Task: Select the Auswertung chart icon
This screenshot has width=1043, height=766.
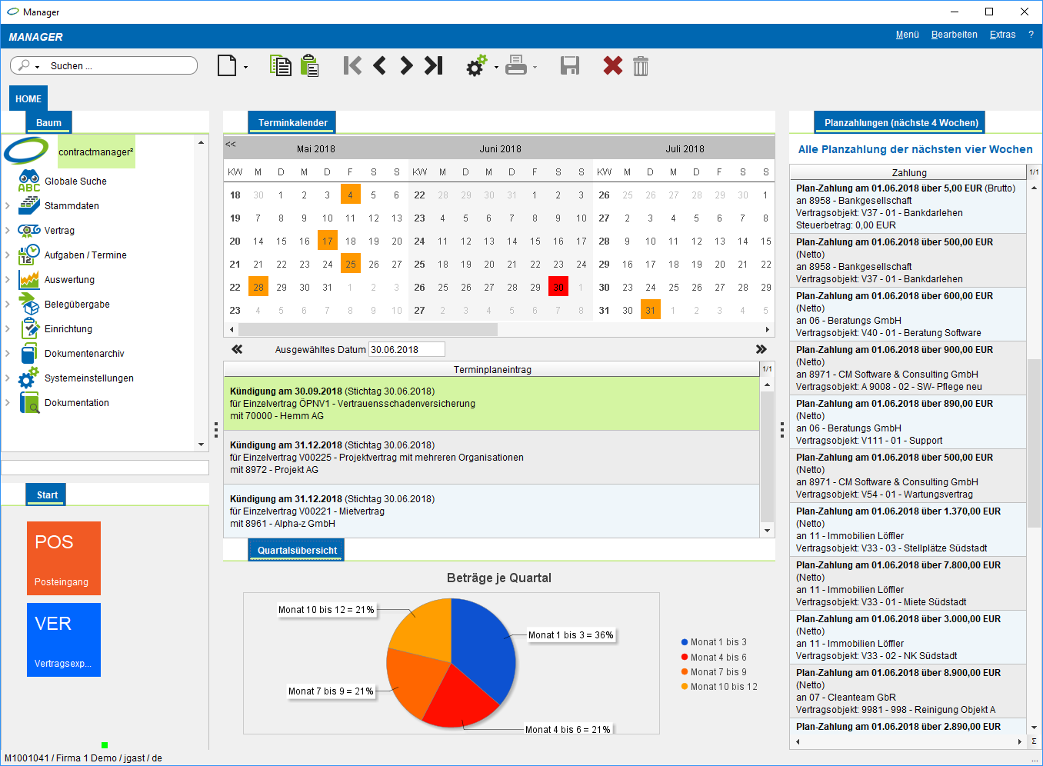Action: click(29, 279)
